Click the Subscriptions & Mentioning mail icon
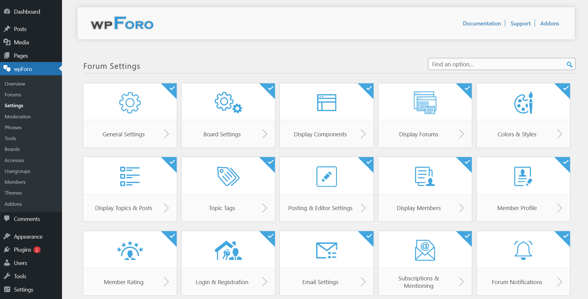Image resolution: width=588 pixels, height=299 pixels. [x=425, y=250]
